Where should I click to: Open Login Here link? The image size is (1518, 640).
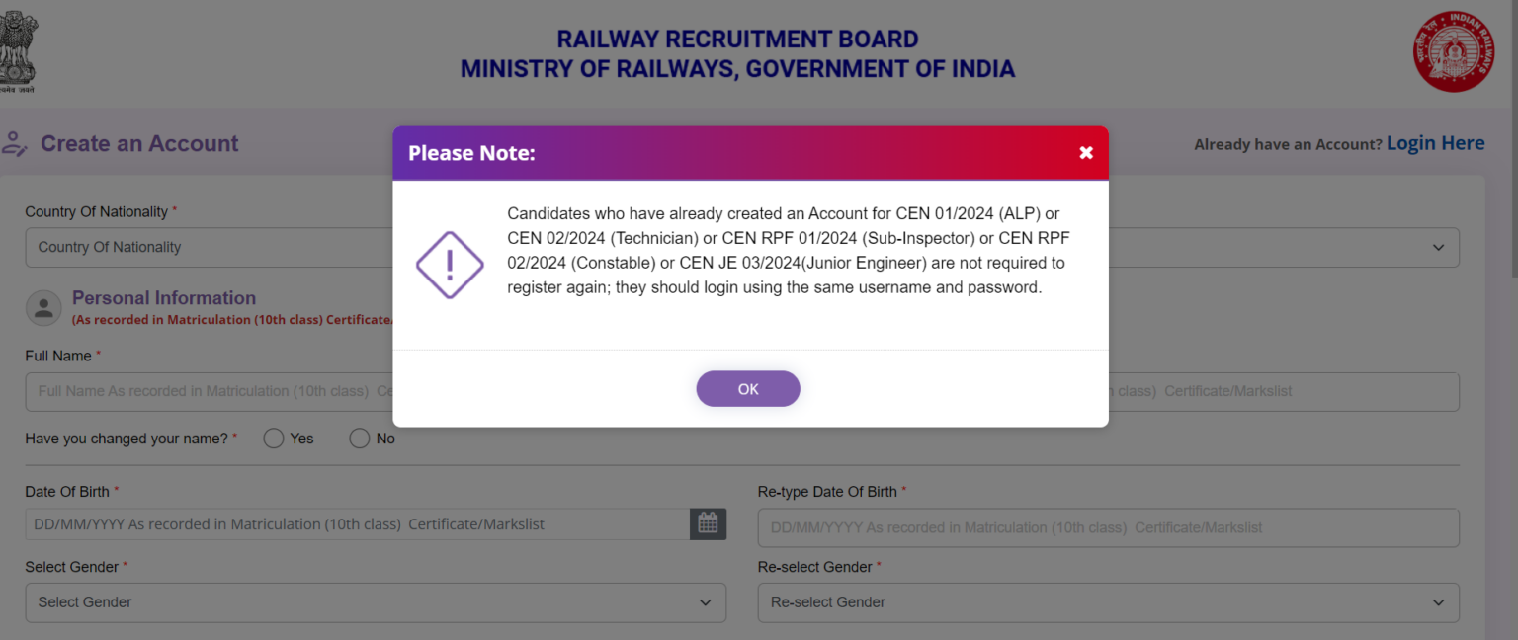[1435, 142]
